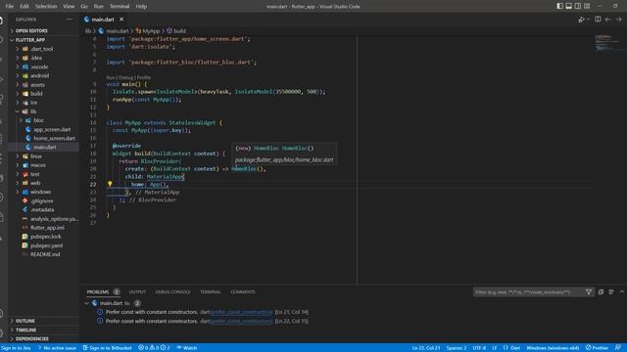The image size is (627, 352).
Task: Click the view as table icon in Problems panel
Action: [x=611, y=292]
